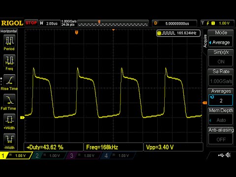Select the Period measurement icon

pyautogui.click(x=9, y=41)
